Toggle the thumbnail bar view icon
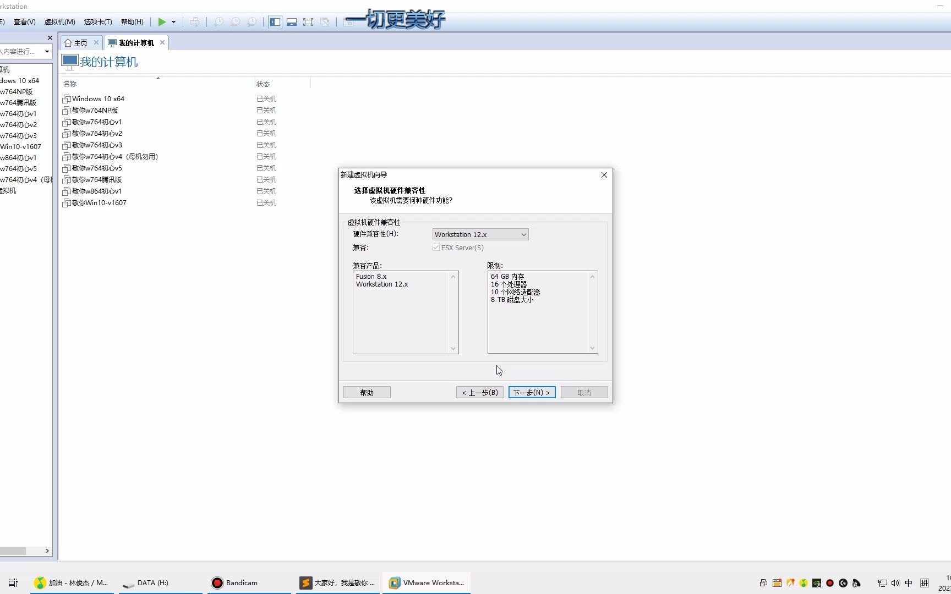 point(292,22)
